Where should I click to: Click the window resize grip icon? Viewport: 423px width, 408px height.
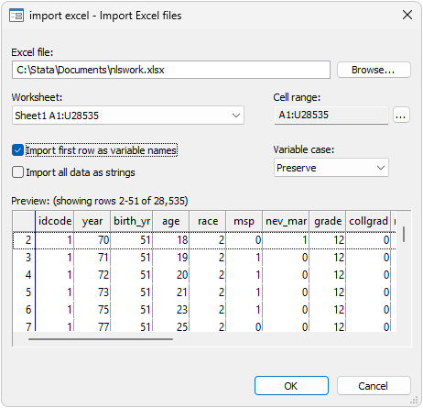(x=414, y=400)
